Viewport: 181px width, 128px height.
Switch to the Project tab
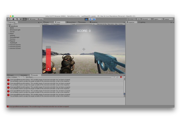click(x=10, y=75)
